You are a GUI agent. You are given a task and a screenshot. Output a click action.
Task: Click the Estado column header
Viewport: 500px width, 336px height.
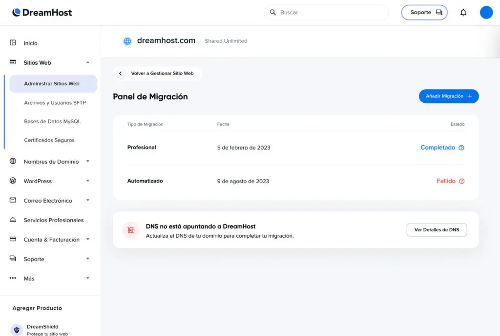click(x=458, y=124)
